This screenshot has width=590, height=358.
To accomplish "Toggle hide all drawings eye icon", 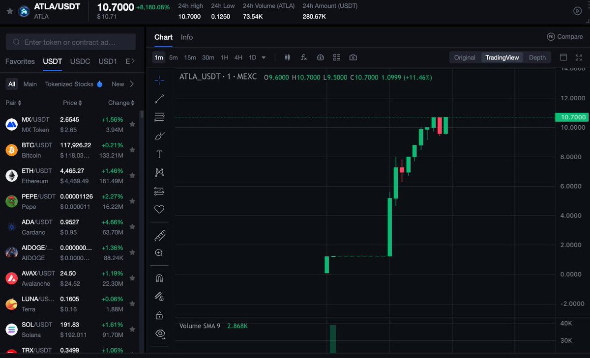I will (x=159, y=333).
